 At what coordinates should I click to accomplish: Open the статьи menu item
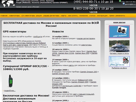pos(92,16)
